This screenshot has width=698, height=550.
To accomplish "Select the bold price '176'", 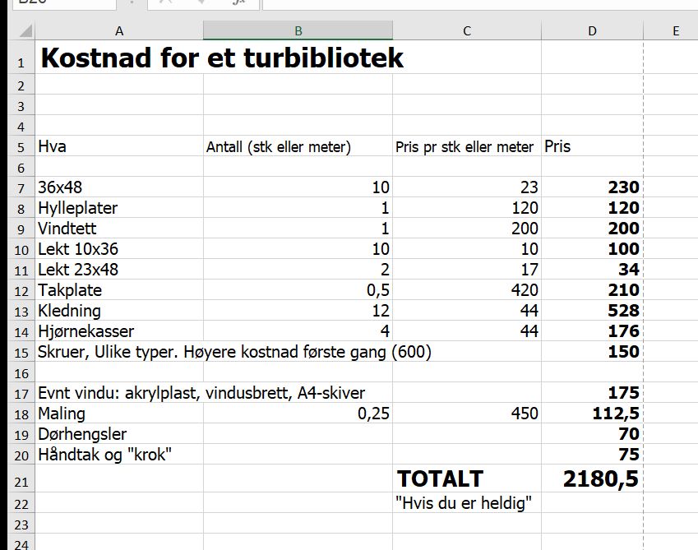I will pyautogui.click(x=592, y=331).
